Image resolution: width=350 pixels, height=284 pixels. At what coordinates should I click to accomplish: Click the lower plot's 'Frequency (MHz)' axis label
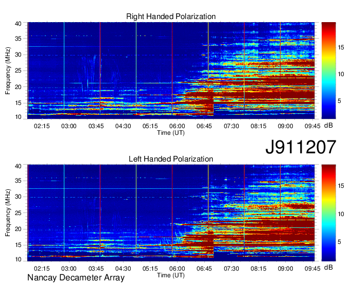[8, 213]
